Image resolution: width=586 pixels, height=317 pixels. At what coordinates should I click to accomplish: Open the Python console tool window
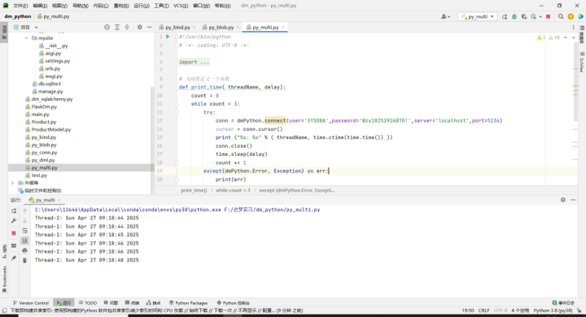click(234, 303)
